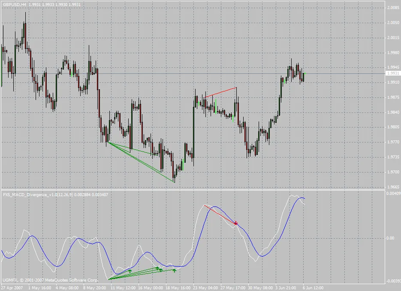Click the 23 May 04:00 time label
Screen dimensions: 401x291
pos(205,288)
